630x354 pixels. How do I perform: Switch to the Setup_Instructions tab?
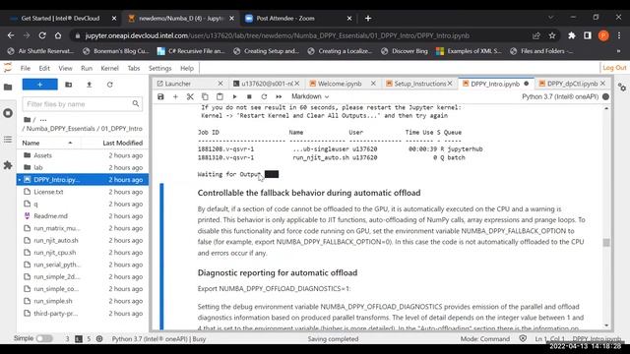click(420, 84)
